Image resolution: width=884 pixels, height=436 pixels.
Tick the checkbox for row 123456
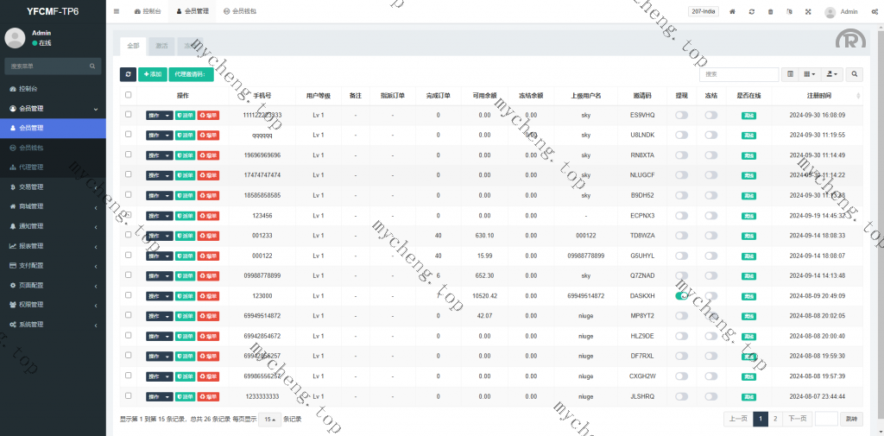coord(129,215)
